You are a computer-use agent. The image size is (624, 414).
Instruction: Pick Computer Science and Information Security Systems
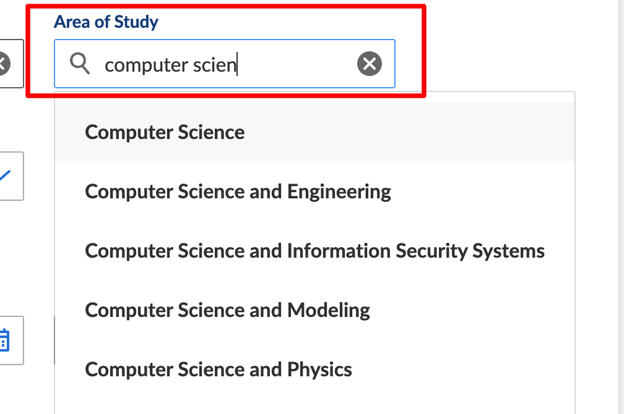[x=314, y=250]
